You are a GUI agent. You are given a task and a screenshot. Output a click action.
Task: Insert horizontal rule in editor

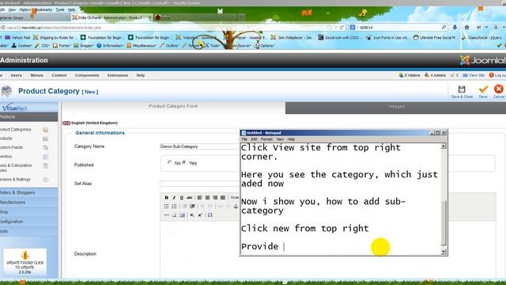click(x=166, y=215)
